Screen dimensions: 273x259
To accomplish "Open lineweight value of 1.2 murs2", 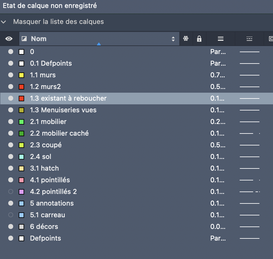I will point(218,87).
